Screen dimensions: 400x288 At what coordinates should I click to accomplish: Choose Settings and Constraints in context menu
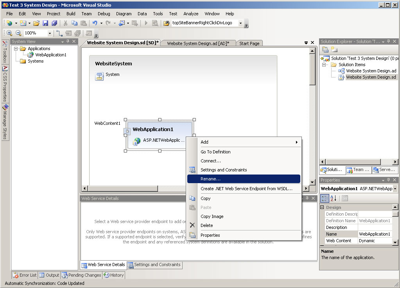coord(244,170)
